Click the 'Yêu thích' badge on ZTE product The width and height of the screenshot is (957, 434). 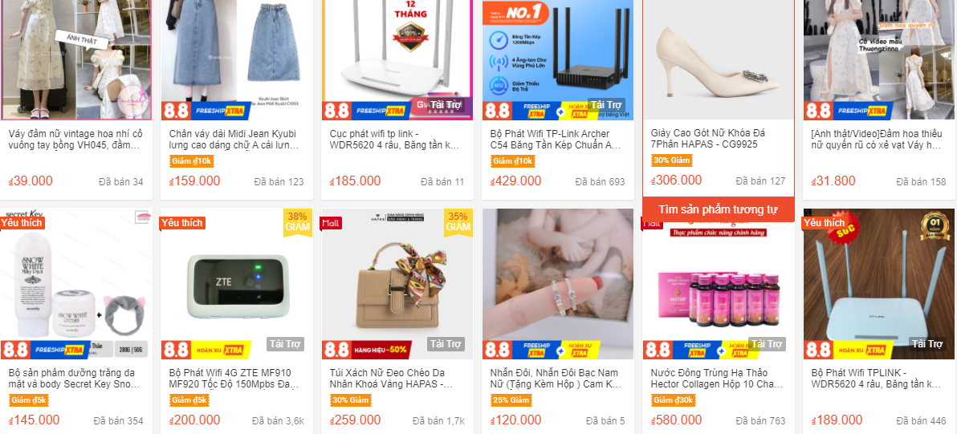pos(182,222)
